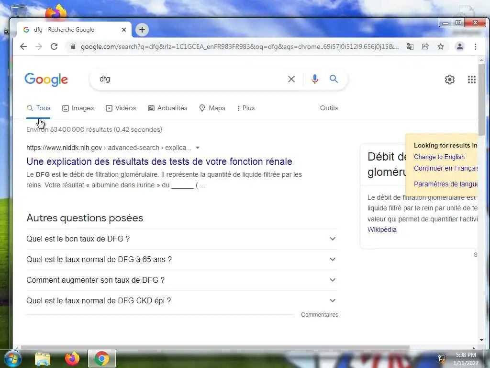The image size is (490, 368).
Task: Open the Maps tab
Action: click(212, 108)
